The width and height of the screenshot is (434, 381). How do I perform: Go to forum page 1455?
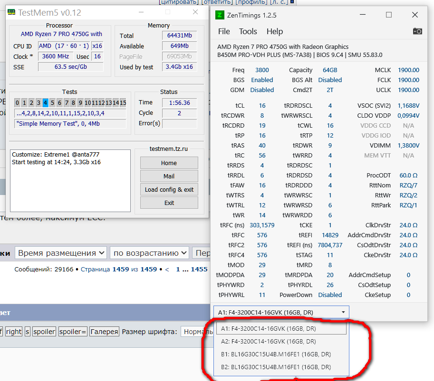point(199,269)
